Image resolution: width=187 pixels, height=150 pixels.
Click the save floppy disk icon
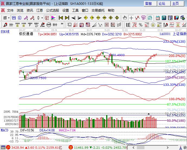pyautogui.click(x=176, y=18)
